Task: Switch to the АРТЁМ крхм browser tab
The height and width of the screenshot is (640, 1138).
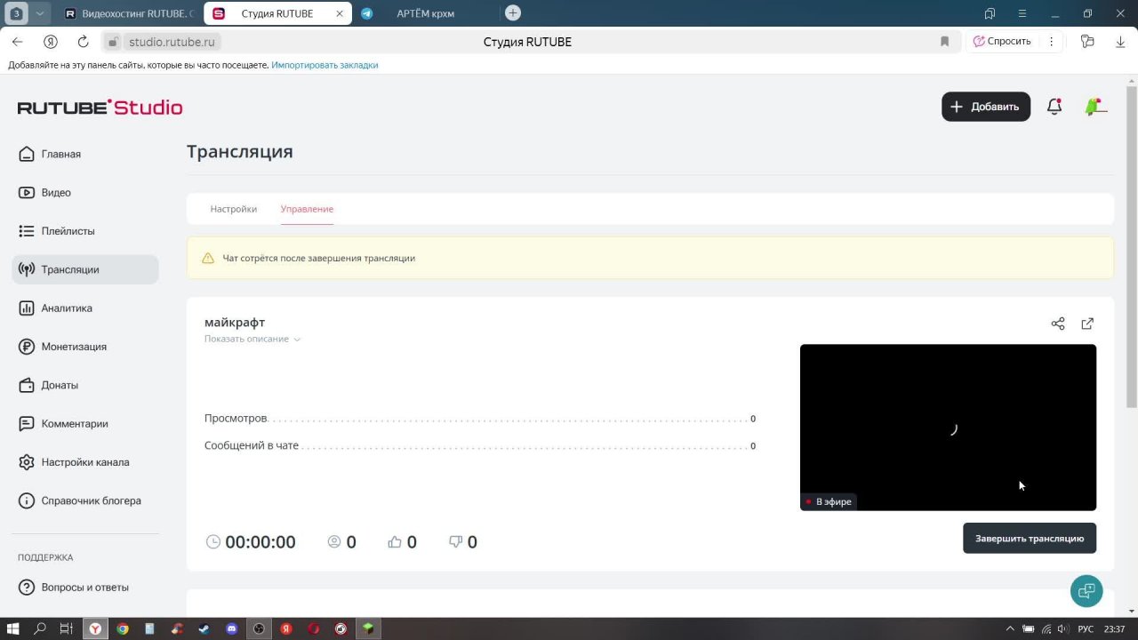Action: pyautogui.click(x=425, y=13)
